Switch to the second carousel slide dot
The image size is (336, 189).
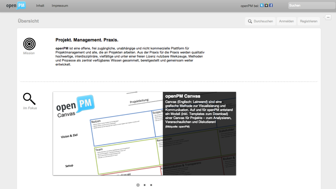tap(144, 185)
